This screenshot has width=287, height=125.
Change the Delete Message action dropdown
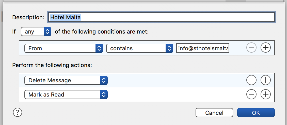66,80
